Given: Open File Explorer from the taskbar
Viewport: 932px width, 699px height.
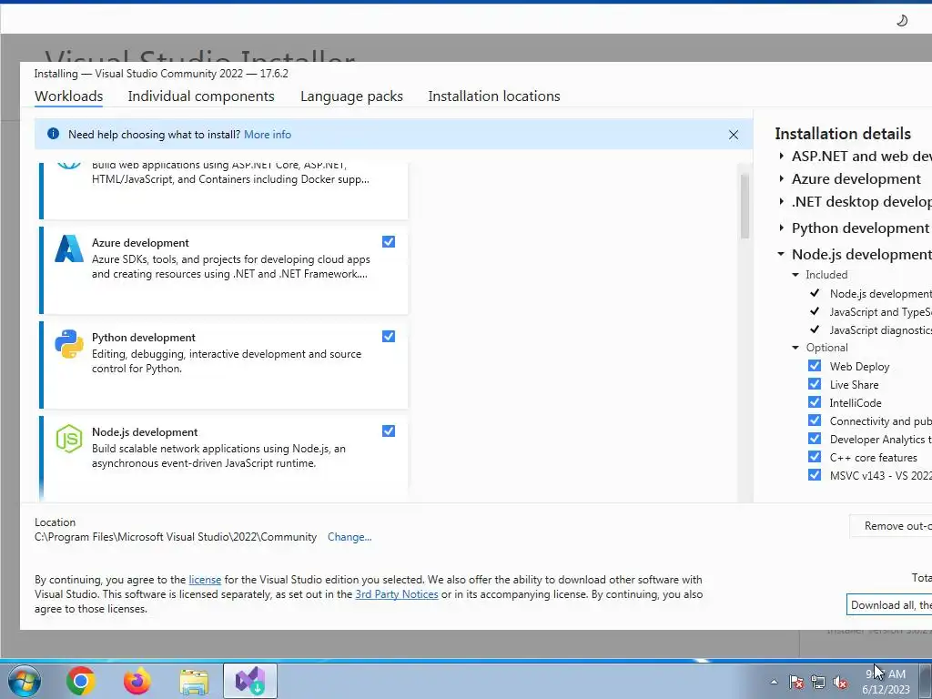Looking at the screenshot, I should click(194, 682).
